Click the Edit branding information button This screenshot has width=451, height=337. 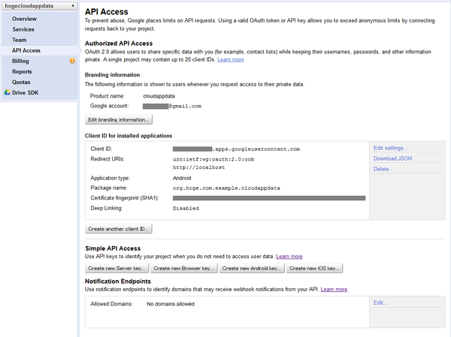(x=120, y=119)
